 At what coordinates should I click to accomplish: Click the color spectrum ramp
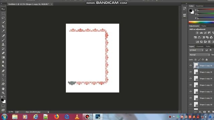pyautogui.click(x=201, y=22)
